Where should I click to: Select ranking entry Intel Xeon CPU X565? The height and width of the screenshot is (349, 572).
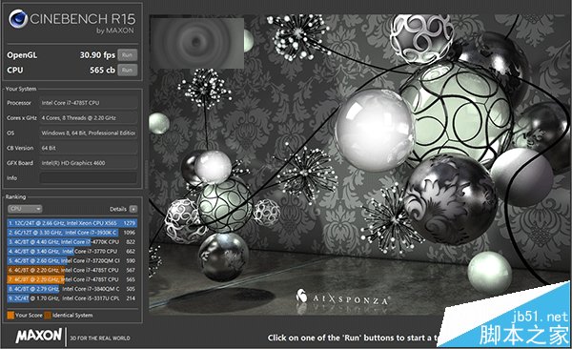71,223
